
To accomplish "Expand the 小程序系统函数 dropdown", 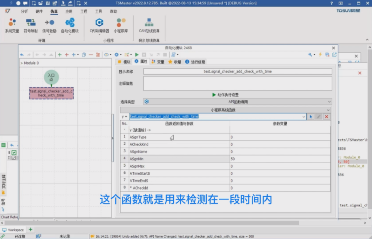I will pos(225,110).
